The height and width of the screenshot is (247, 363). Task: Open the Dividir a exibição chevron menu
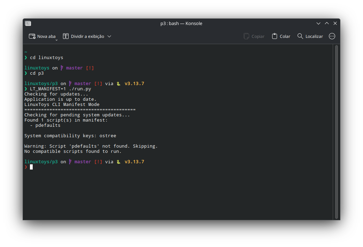(x=110, y=36)
